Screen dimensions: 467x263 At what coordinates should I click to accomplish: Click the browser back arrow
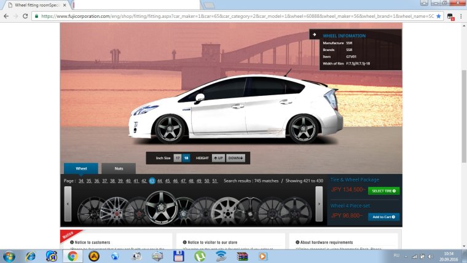pos(6,16)
